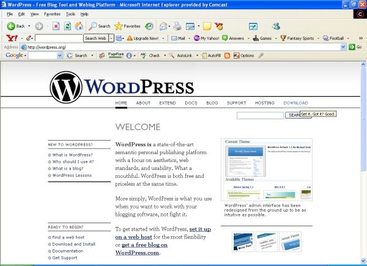Viewport: 367px width, 266px height.
Task: Expand the address bar dropdown
Action: [x=343, y=47]
